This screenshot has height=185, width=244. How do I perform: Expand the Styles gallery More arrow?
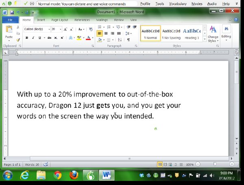coord(205,39)
